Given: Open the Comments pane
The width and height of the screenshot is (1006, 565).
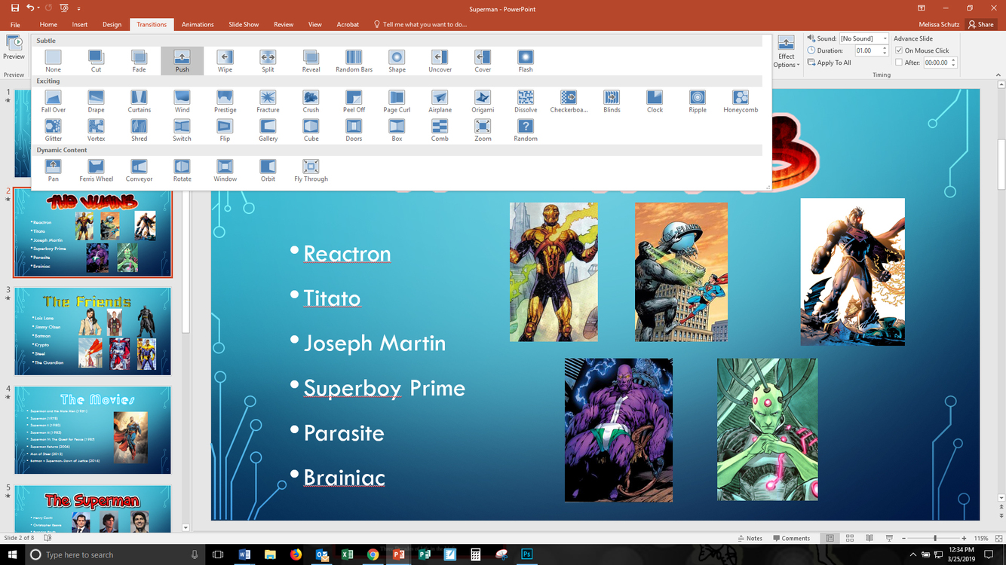Looking at the screenshot, I should click(790, 538).
